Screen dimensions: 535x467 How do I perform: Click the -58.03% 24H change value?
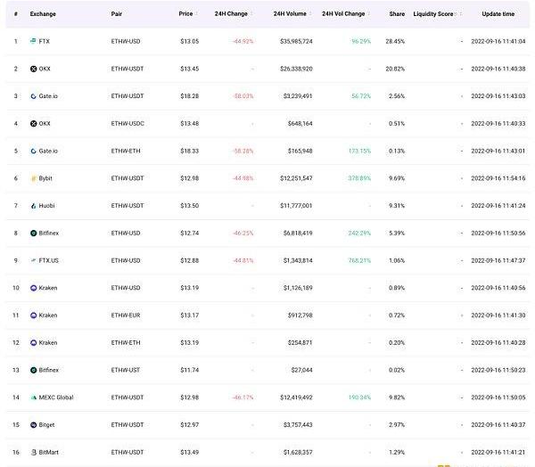click(x=243, y=96)
